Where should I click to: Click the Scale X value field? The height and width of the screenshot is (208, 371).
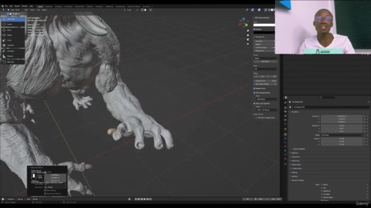pos(341,139)
